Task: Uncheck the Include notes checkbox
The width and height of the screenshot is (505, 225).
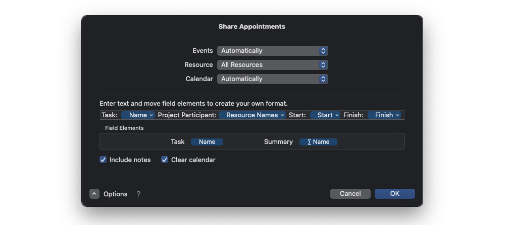Action: [103, 160]
